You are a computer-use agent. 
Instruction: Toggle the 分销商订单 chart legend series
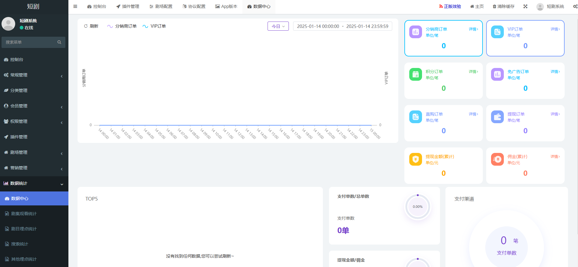tap(122, 26)
